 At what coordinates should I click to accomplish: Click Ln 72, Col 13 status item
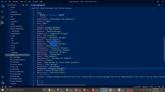[137, 87]
